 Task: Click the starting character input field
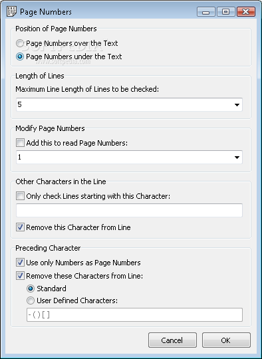129,210
